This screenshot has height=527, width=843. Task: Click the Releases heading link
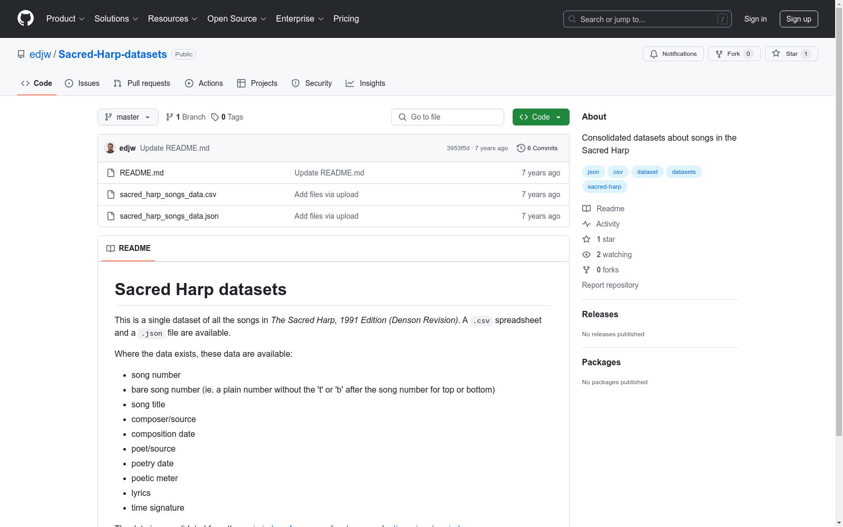600,314
